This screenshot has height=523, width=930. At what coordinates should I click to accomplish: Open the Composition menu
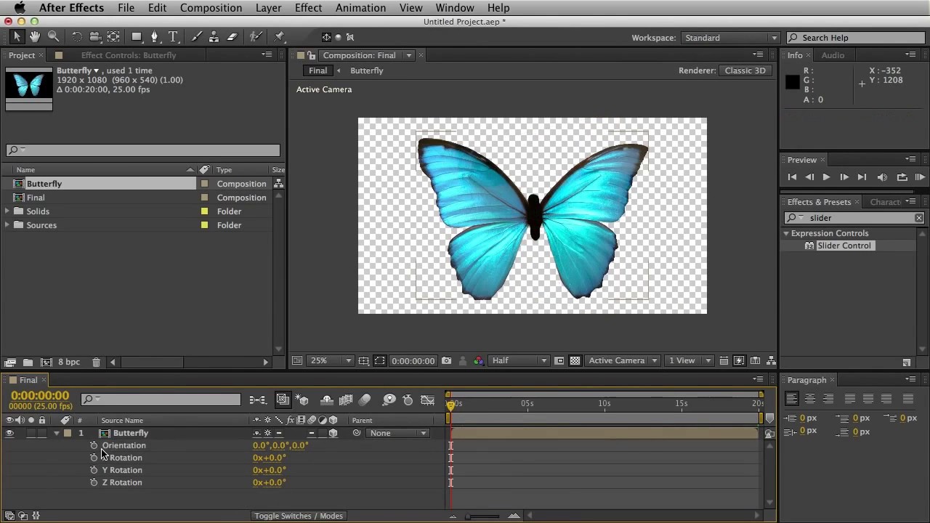pyautogui.click(x=211, y=7)
